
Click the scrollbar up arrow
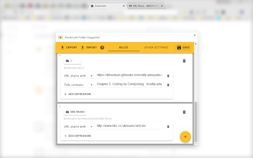[x=196, y=44]
